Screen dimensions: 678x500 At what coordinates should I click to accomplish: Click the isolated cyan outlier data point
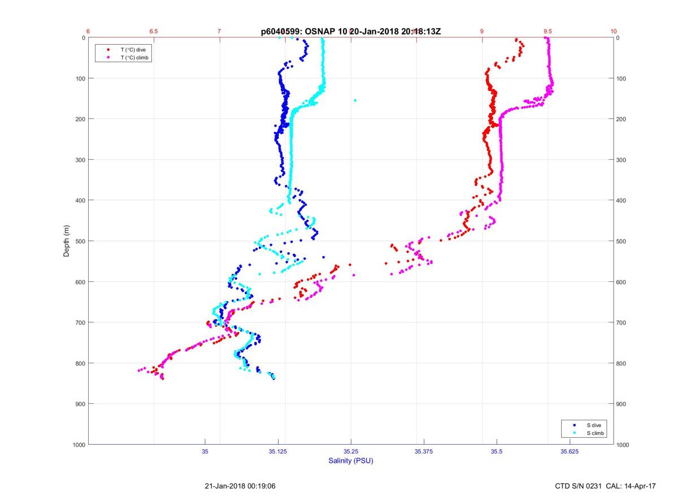coord(355,101)
